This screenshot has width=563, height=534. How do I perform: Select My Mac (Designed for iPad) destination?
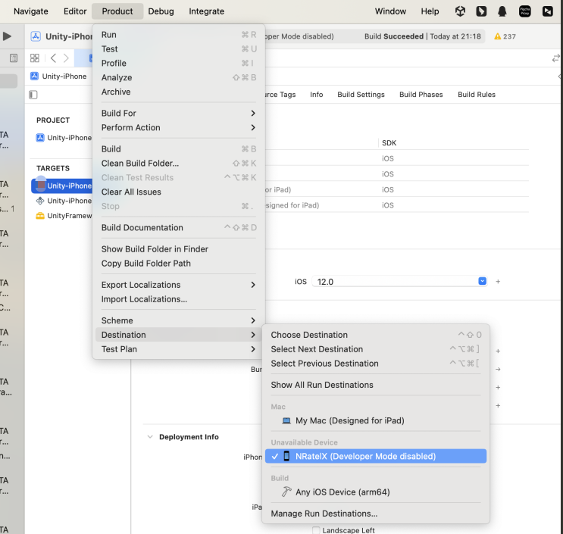coord(376,420)
